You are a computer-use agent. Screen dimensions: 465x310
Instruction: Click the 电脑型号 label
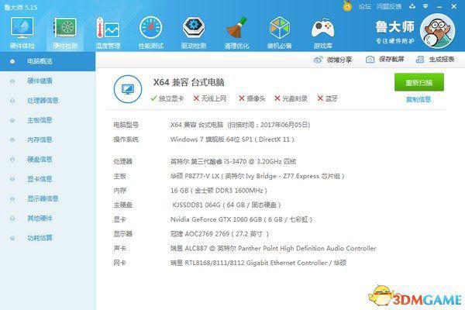(126, 125)
